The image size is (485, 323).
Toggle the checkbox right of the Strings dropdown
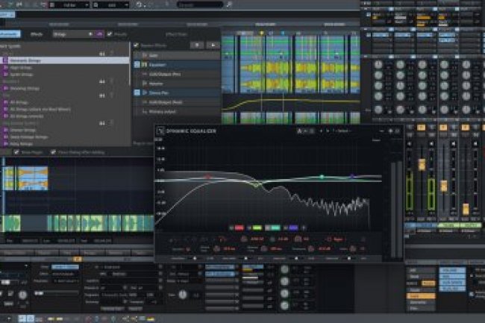pos(110,34)
